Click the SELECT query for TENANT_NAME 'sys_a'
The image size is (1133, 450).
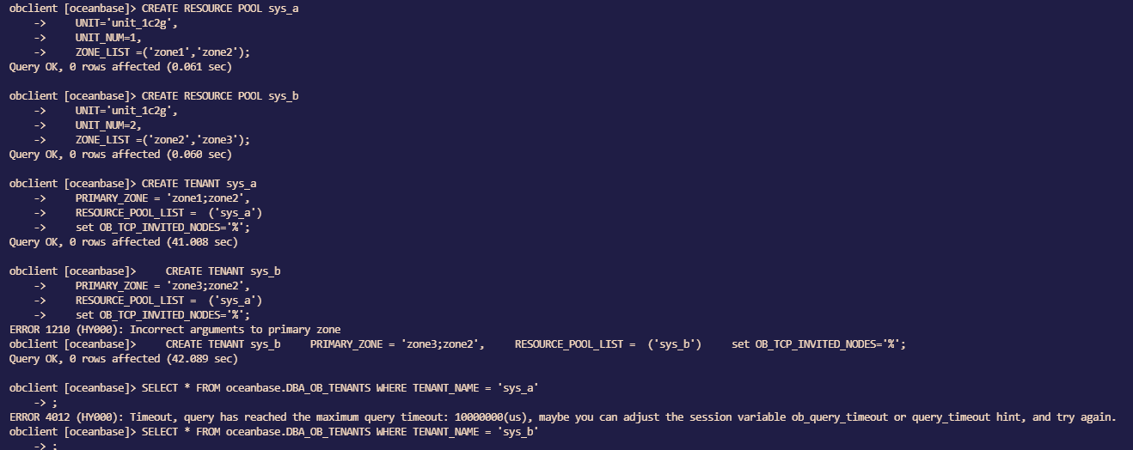pyautogui.click(x=340, y=388)
